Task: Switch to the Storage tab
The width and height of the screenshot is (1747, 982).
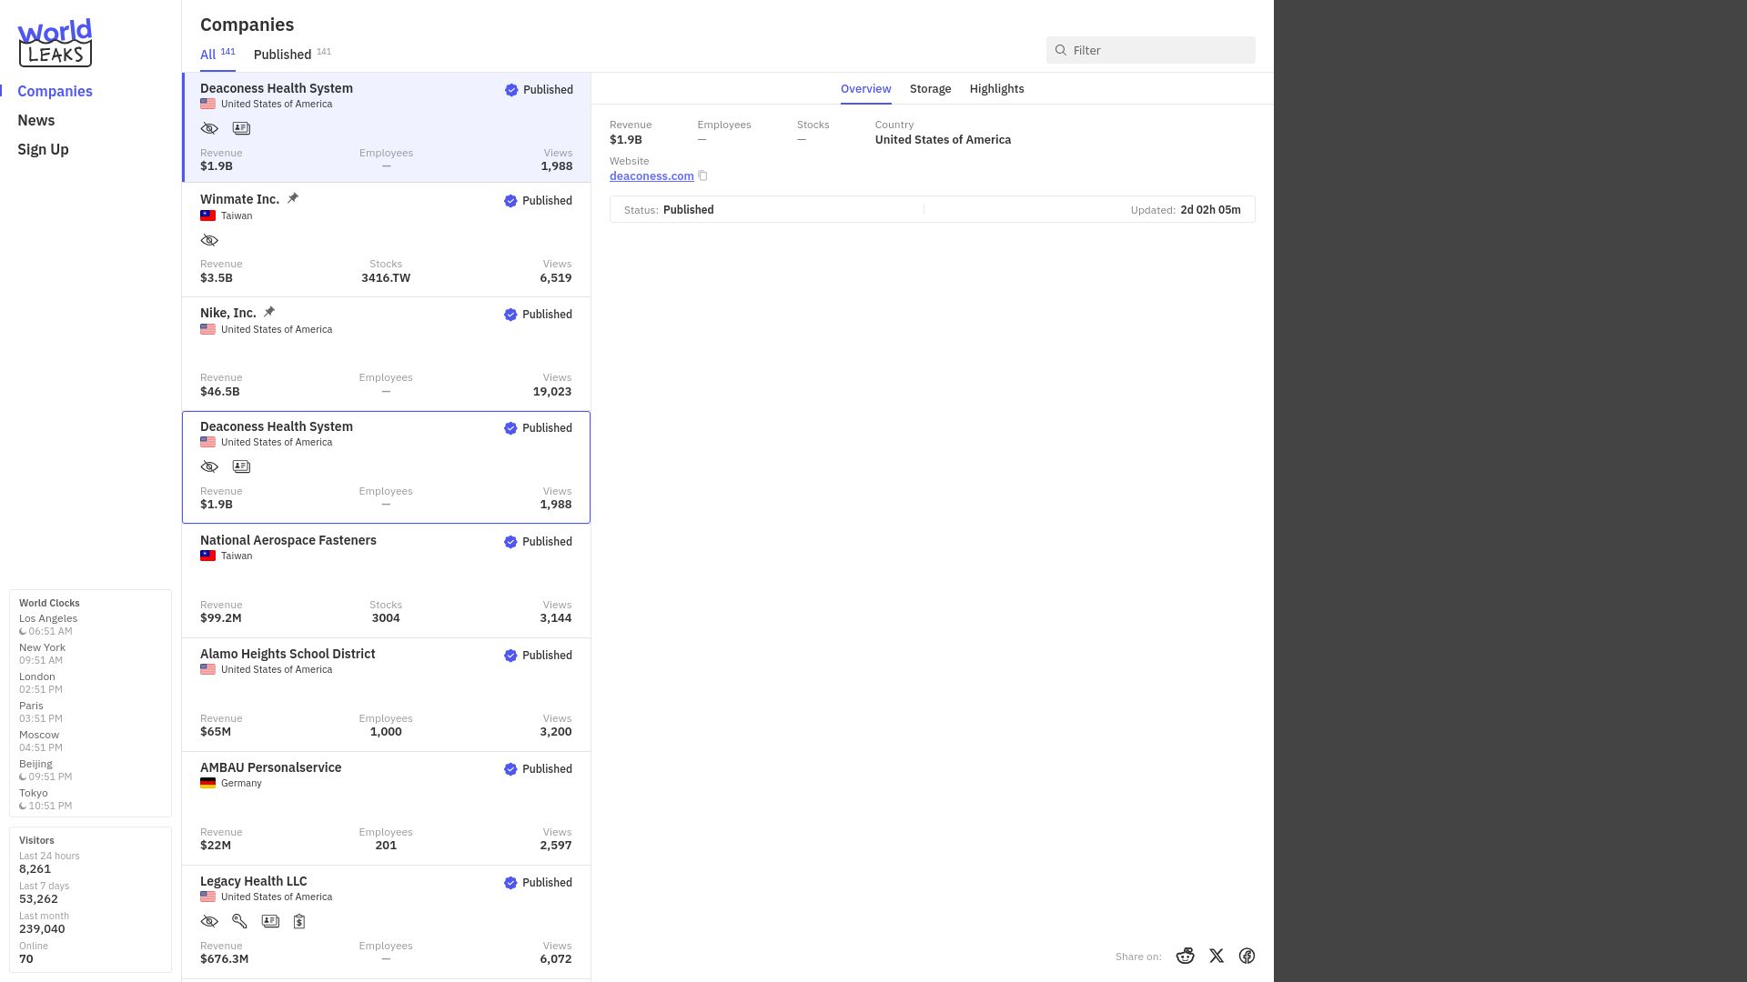Action: 930,88
